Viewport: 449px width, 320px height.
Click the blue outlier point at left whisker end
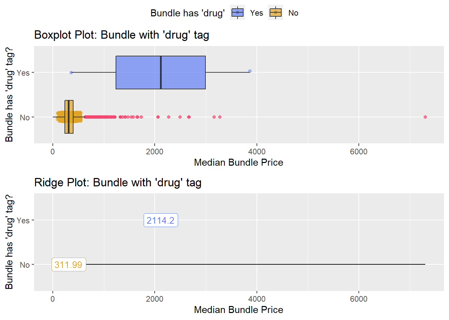click(71, 72)
